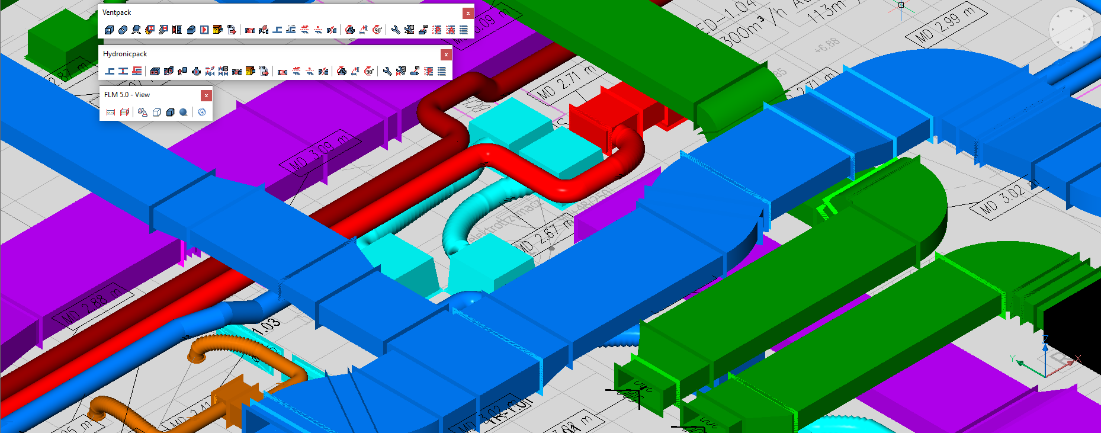Click the orbit swirl icon in FLM View
1101x433 pixels.
click(x=202, y=112)
